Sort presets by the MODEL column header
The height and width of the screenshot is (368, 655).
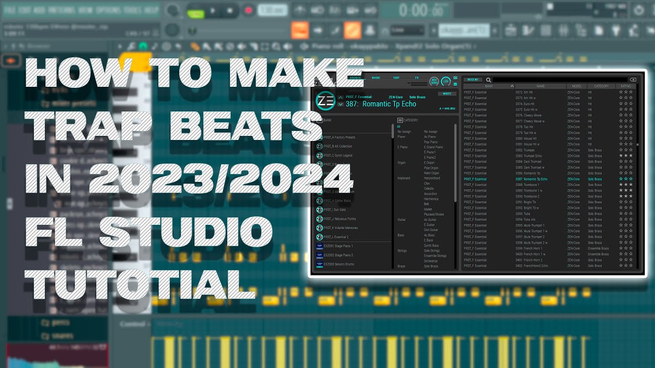pos(577,86)
